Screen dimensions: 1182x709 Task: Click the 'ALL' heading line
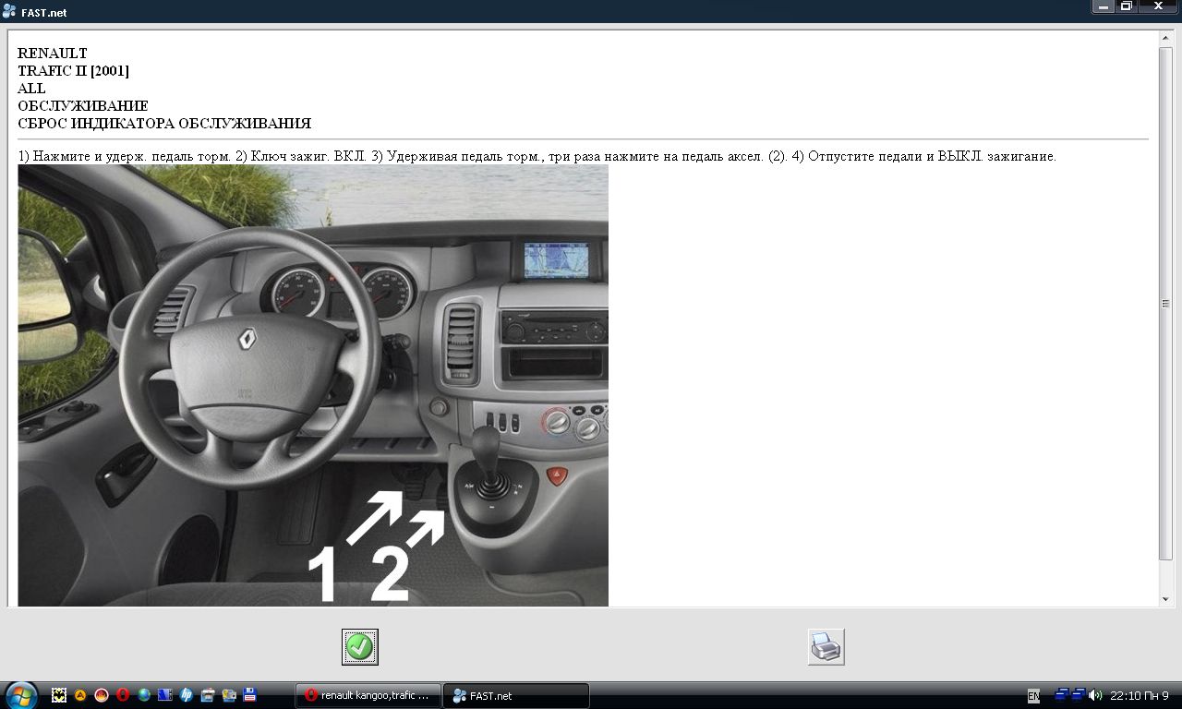point(31,89)
